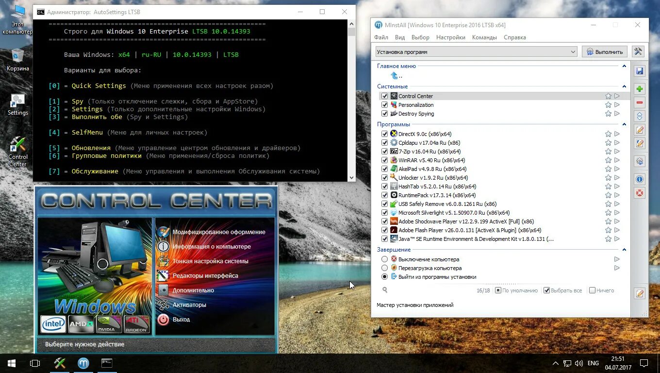660x373 pixels.
Task: Open Windows Start button
Action: click(x=11, y=363)
